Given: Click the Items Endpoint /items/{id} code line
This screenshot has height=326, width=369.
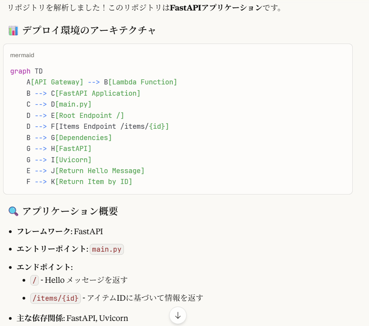Looking at the screenshot, I should [x=97, y=126].
